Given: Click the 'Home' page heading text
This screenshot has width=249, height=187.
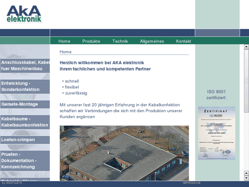Looking at the screenshot, I should (x=65, y=52).
